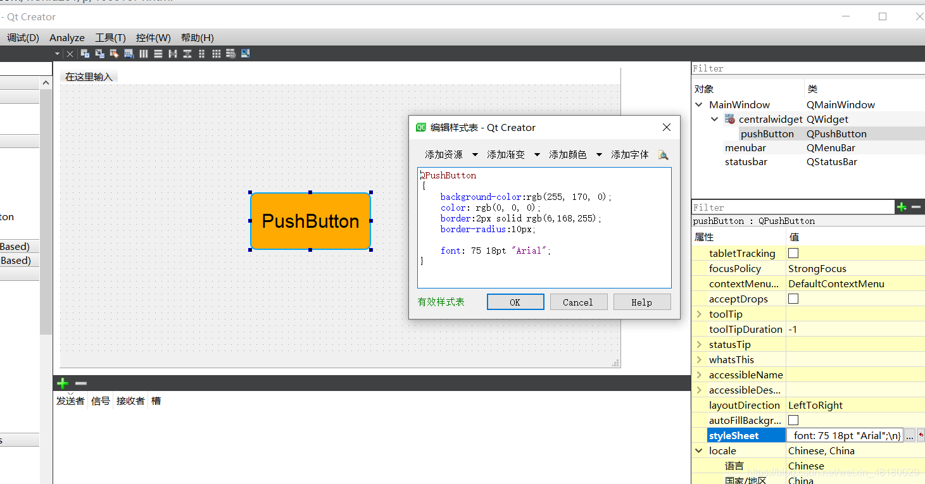This screenshot has height=484, width=925.
Task: Expand the statusTip property
Action: tap(699, 344)
